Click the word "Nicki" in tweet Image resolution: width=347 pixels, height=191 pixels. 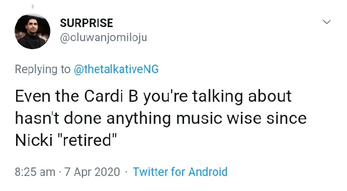(34, 140)
